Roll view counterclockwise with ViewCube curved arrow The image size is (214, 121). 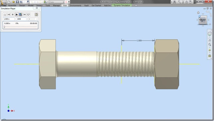[208, 12]
